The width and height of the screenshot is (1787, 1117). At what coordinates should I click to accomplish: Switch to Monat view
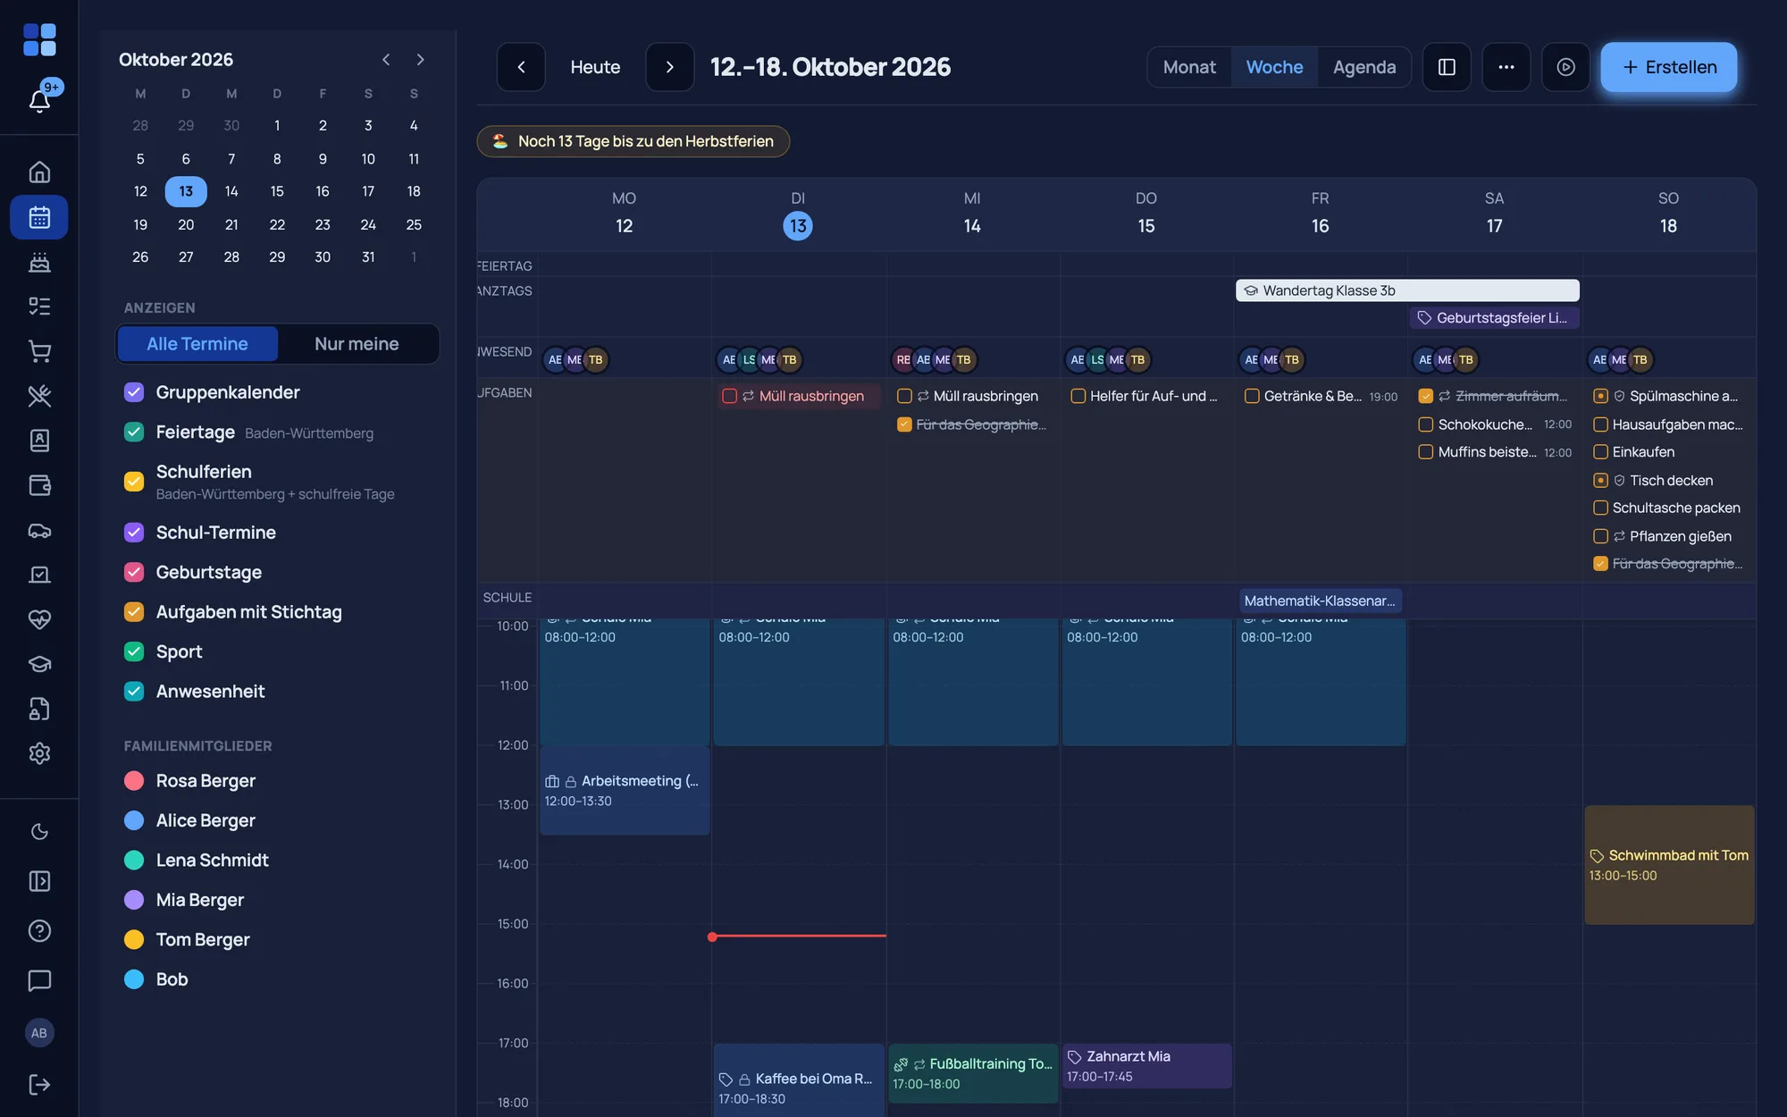[1189, 67]
